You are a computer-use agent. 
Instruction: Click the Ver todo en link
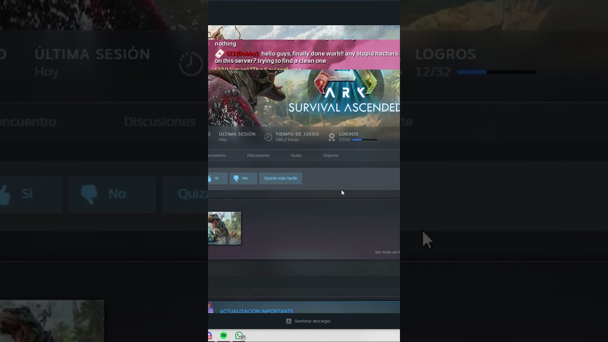pyautogui.click(x=387, y=252)
